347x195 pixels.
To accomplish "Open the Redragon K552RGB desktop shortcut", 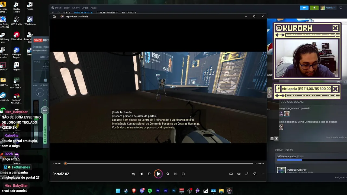I will pyautogui.click(x=17, y=98).
